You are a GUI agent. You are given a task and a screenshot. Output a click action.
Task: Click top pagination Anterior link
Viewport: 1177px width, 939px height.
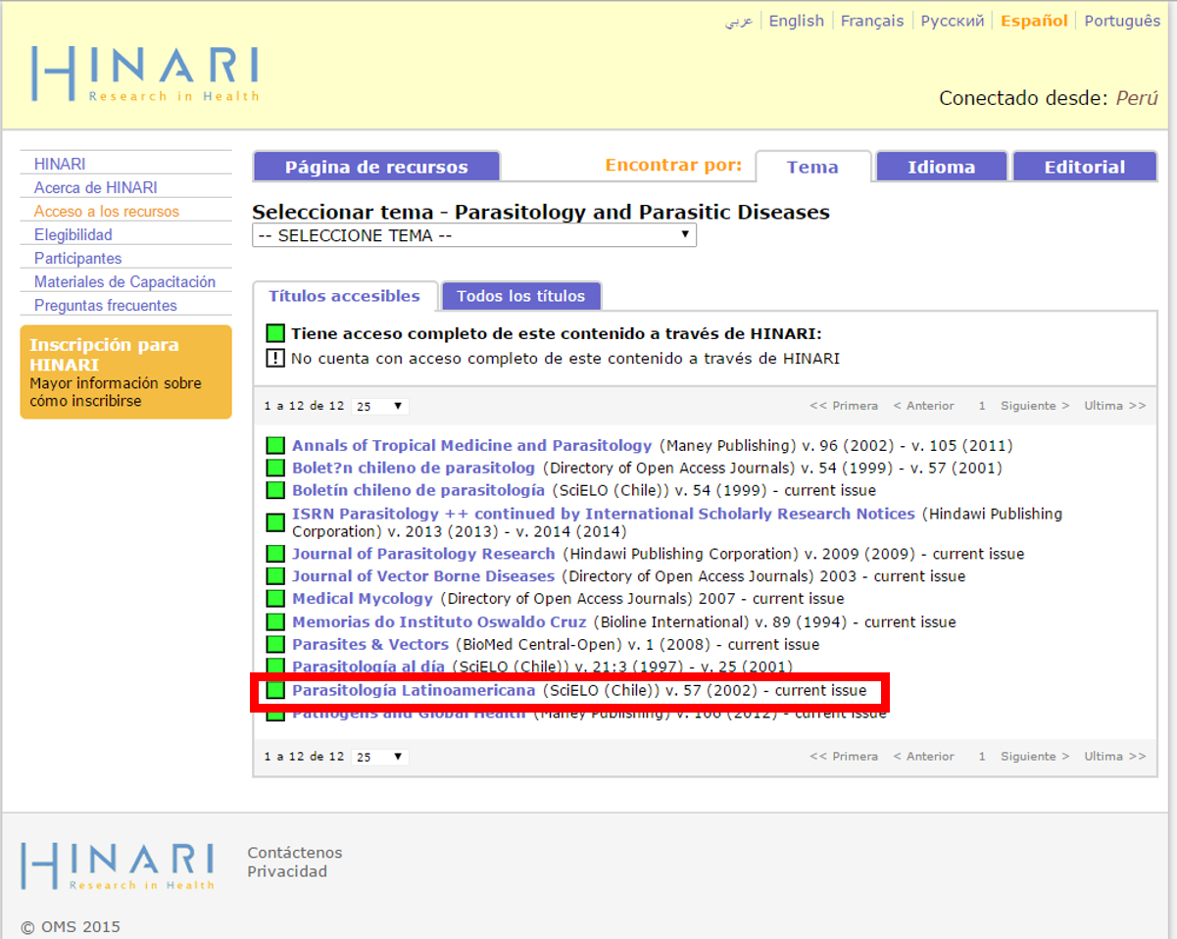pyautogui.click(x=923, y=406)
